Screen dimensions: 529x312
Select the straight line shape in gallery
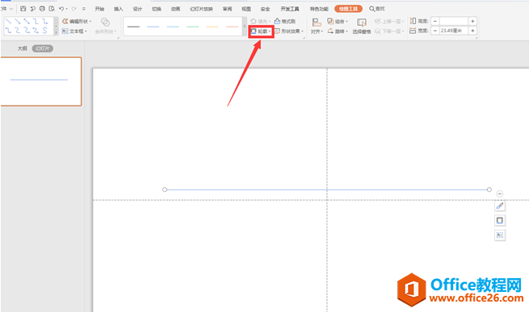tap(8, 22)
